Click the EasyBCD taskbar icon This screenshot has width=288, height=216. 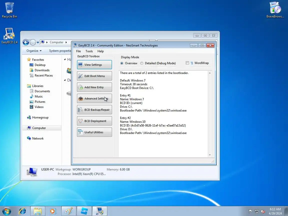click(x=99, y=211)
